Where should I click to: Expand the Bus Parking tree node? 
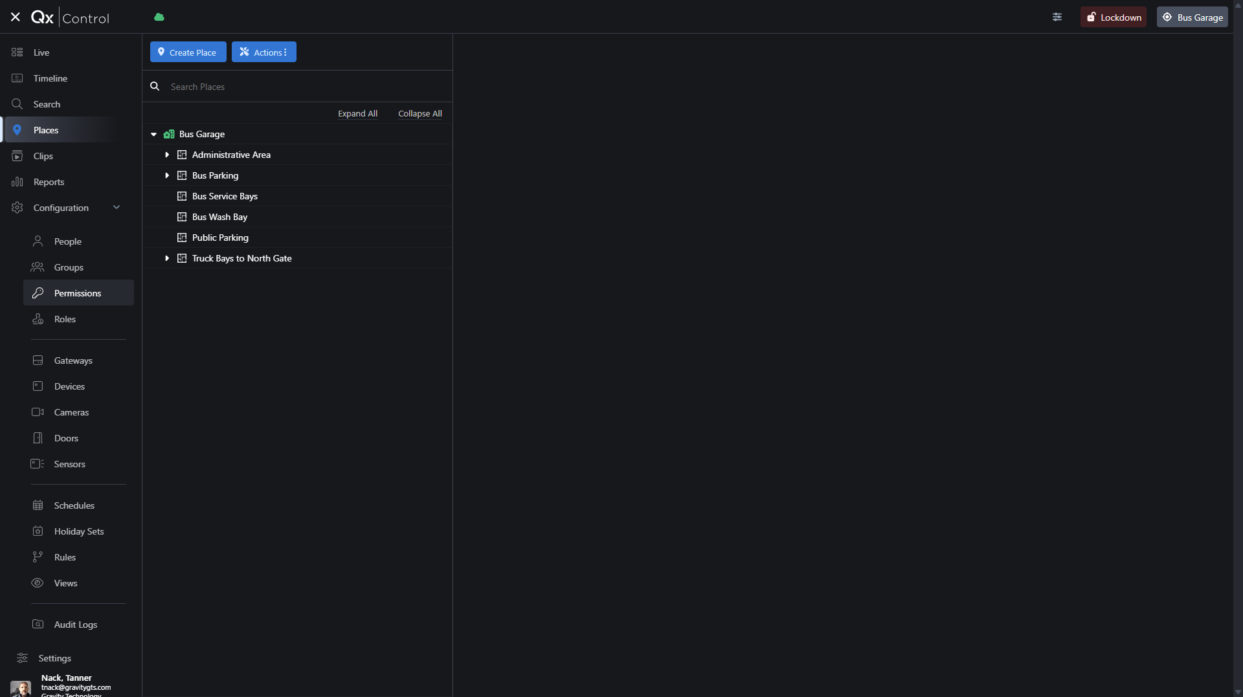pyautogui.click(x=167, y=175)
